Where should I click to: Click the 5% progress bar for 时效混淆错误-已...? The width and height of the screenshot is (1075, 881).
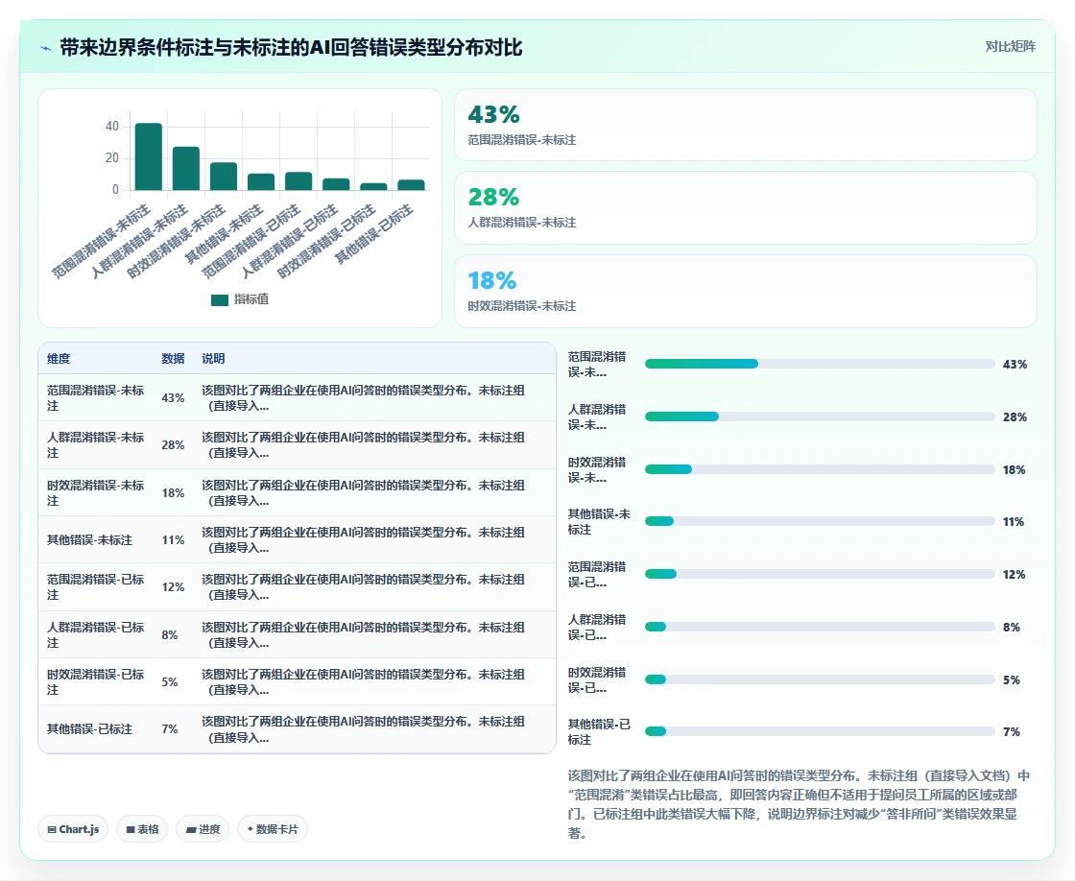820,680
